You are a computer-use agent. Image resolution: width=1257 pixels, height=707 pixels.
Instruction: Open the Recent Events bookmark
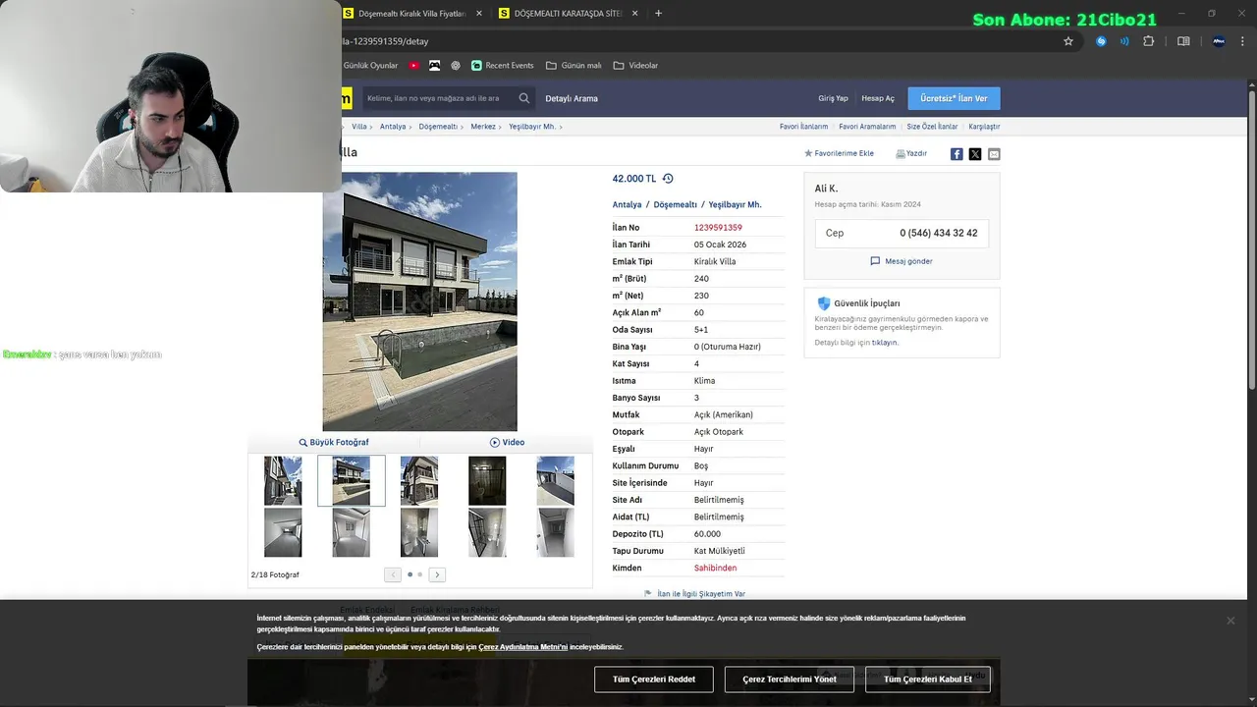tap(503, 65)
